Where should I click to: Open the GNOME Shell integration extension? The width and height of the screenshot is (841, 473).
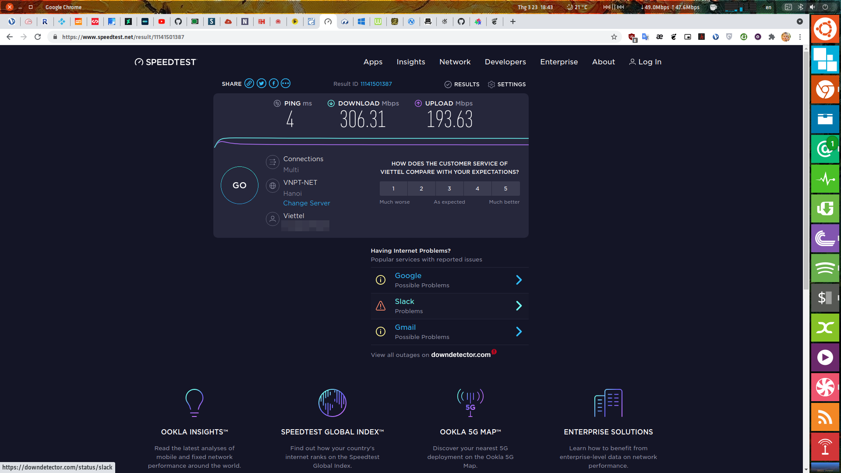(x=674, y=37)
